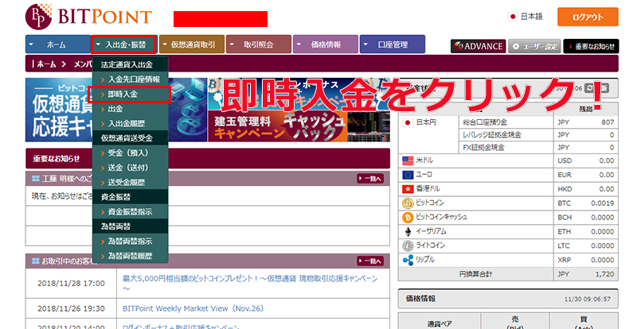Click the 香港ドル flag icon
Screen dimensions: 637x329
(408, 189)
